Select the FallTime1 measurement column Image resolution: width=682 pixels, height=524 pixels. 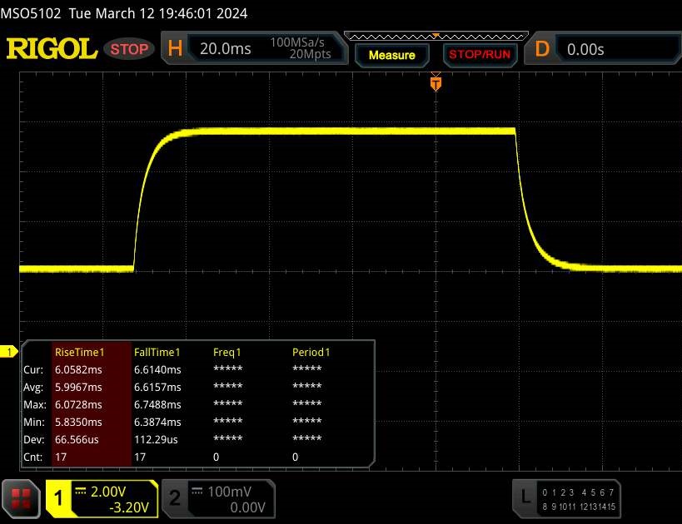pyautogui.click(x=157, y=352)
